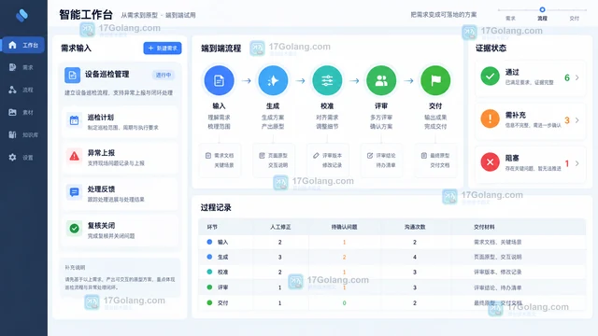Expand the 需补充 status card chevron
This screenshot has height=336, width=598.
pyautogui.click(x=577, y=120)
